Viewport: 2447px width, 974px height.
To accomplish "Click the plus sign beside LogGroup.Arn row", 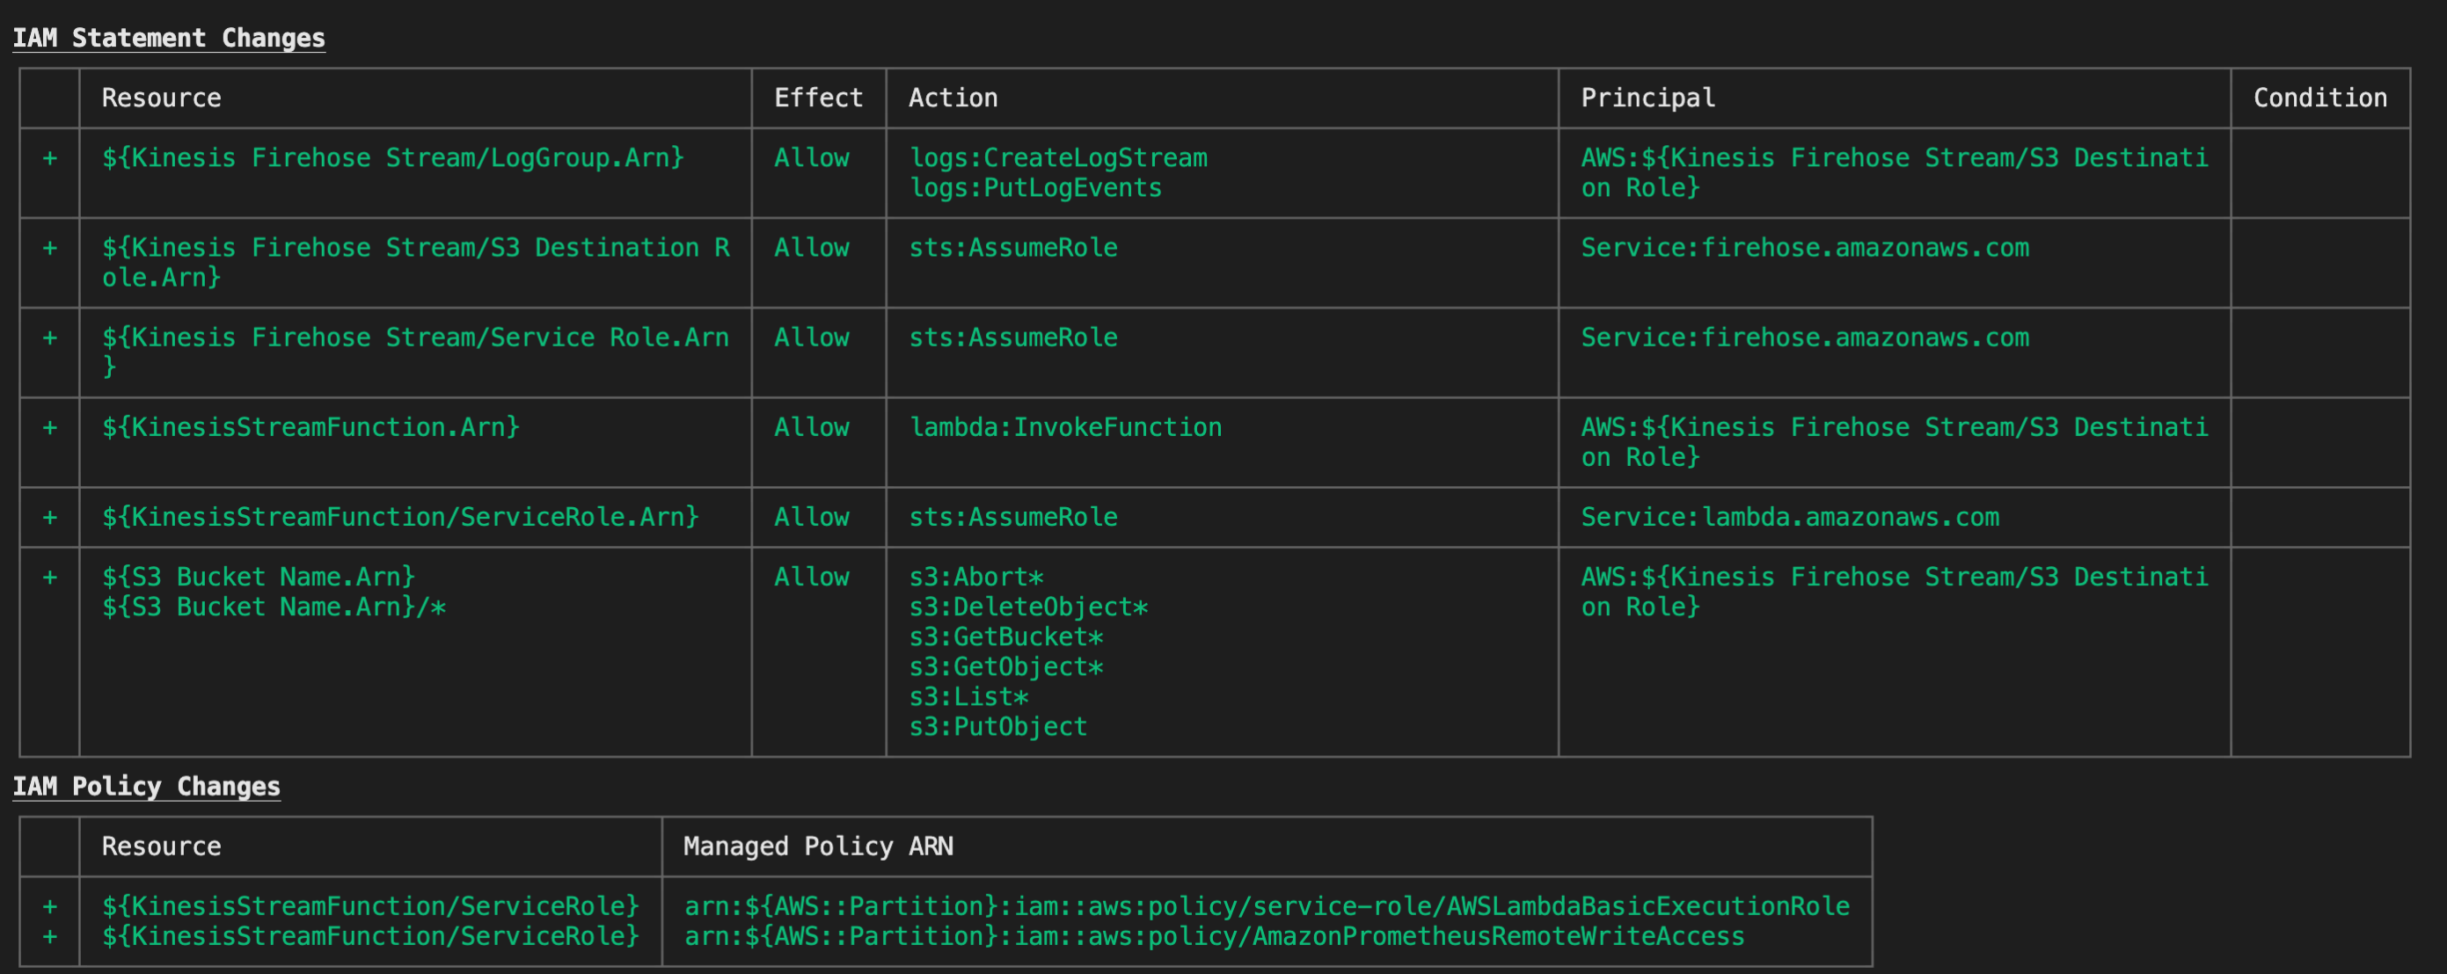I will 50,158.
